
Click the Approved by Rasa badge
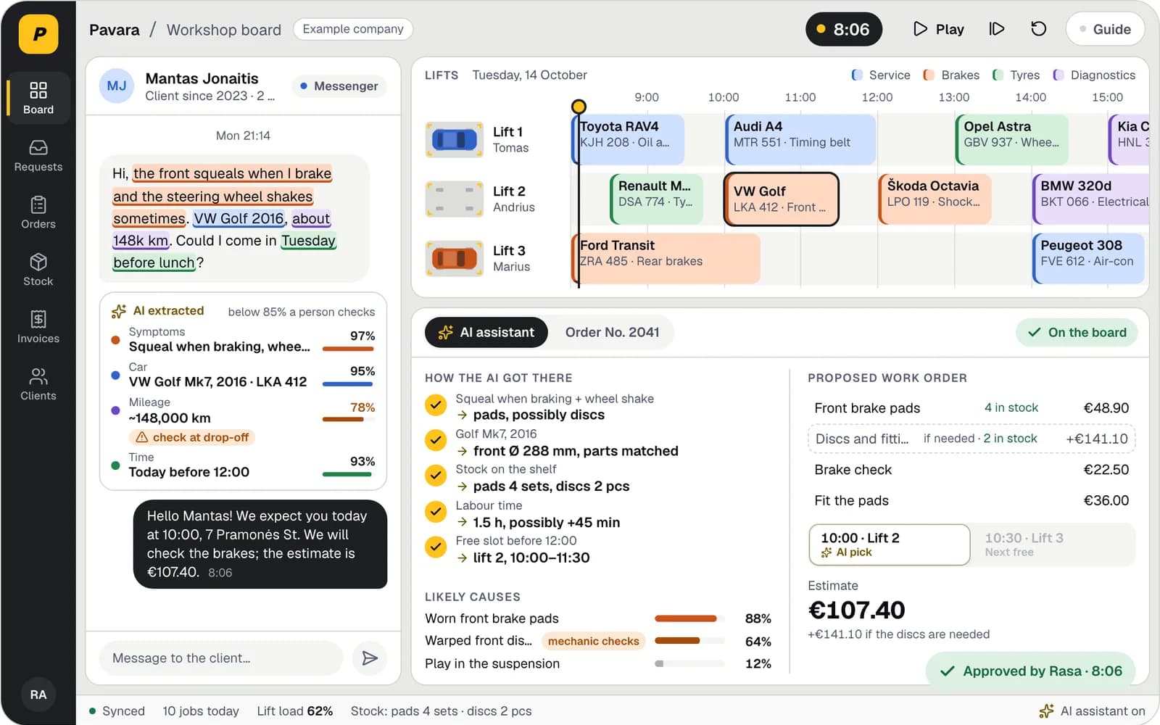(x=1031, y=671)
